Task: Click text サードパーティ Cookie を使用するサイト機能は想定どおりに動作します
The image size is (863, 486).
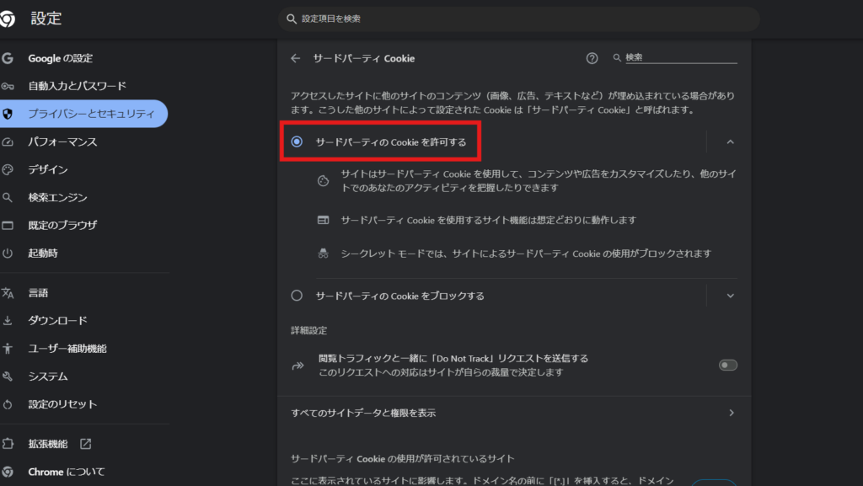Action: pyautogui.click(x=489, y=220)
